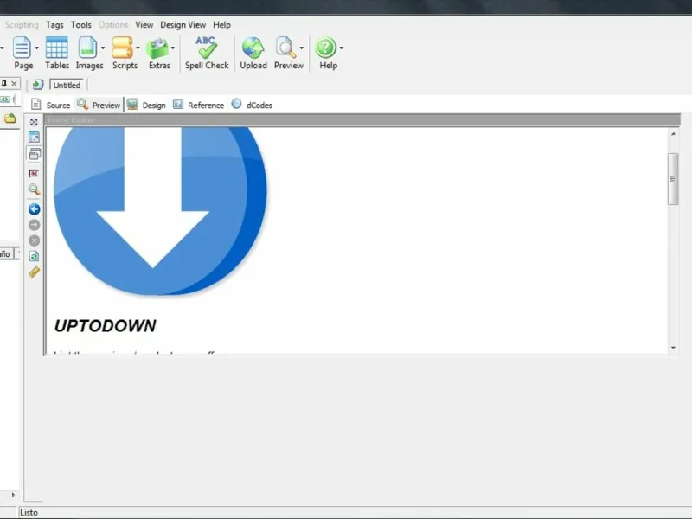Click the green code tag icon in left panel

pyautogui.click(x=5, y=99)
